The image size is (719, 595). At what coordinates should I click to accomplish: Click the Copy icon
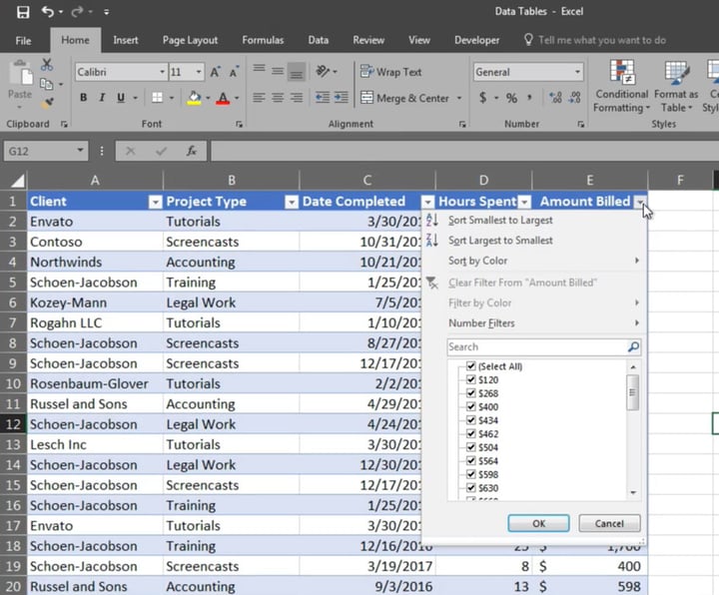[46, 84]
